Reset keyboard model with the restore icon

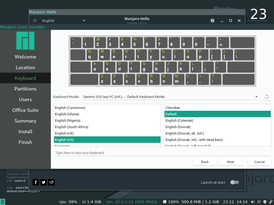pyautogui.click(x=267, y=96)
